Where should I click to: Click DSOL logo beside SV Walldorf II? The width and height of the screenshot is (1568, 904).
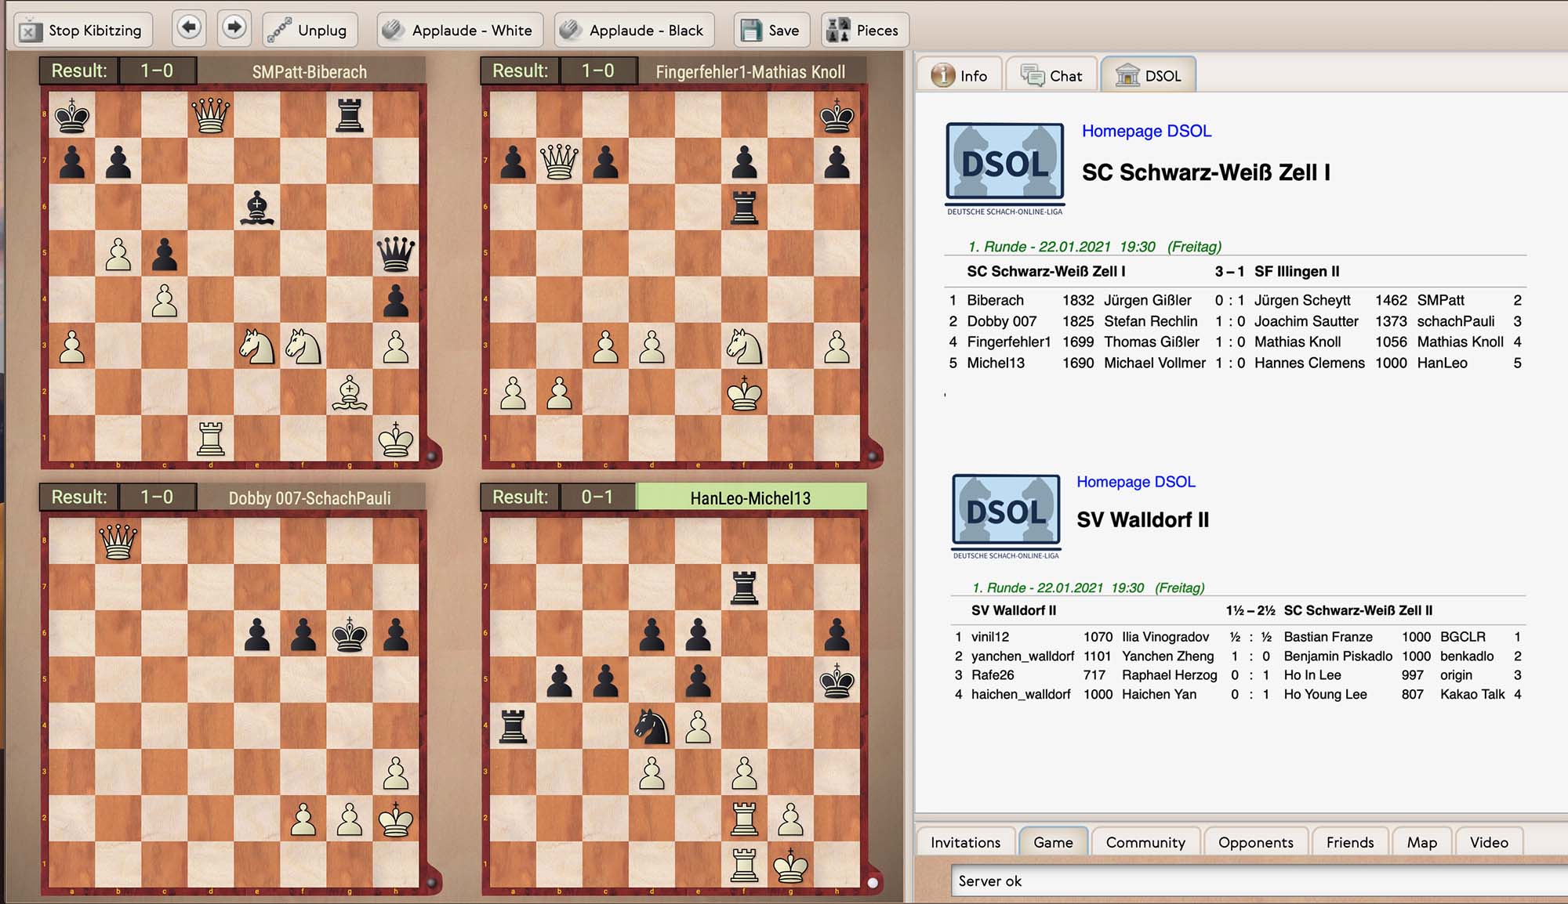1006,513
